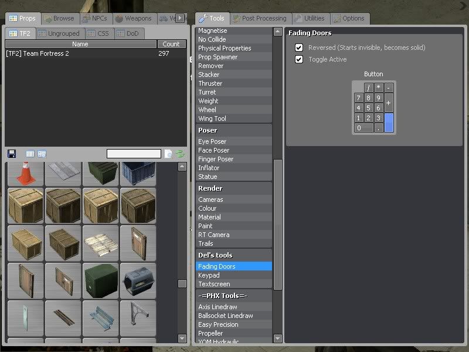The width and height of the screenshot is (469, 352).
Task: Click the spawnlist search input field
Action: point(134,154)
